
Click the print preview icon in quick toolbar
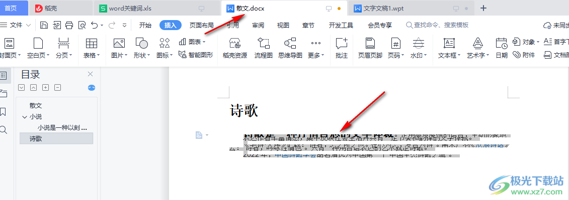click(82, 25)
